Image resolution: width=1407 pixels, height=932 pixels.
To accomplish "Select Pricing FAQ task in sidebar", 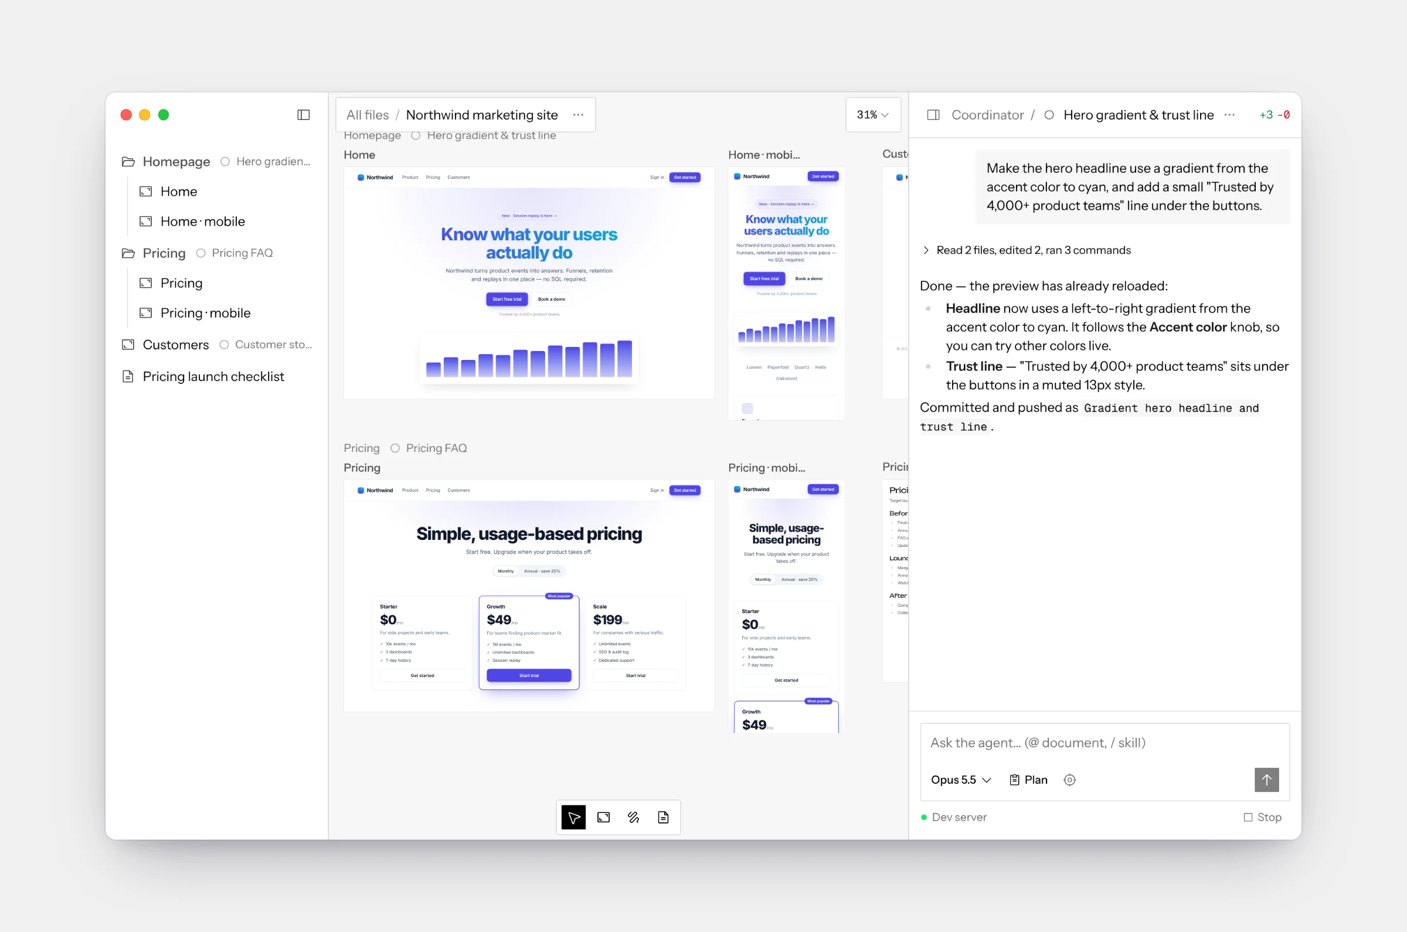I will (x=235, y=253).
